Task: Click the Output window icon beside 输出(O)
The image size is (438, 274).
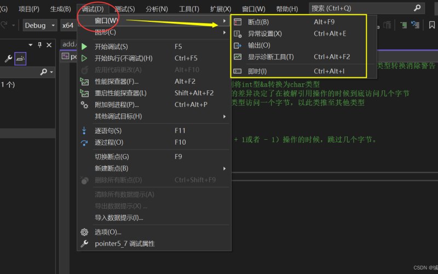Action: pyautogui.click(x=238, y=45)
